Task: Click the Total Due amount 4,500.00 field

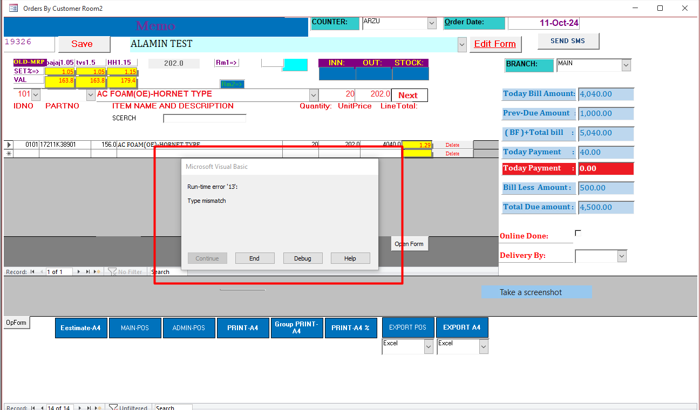Action: [606, 207]
